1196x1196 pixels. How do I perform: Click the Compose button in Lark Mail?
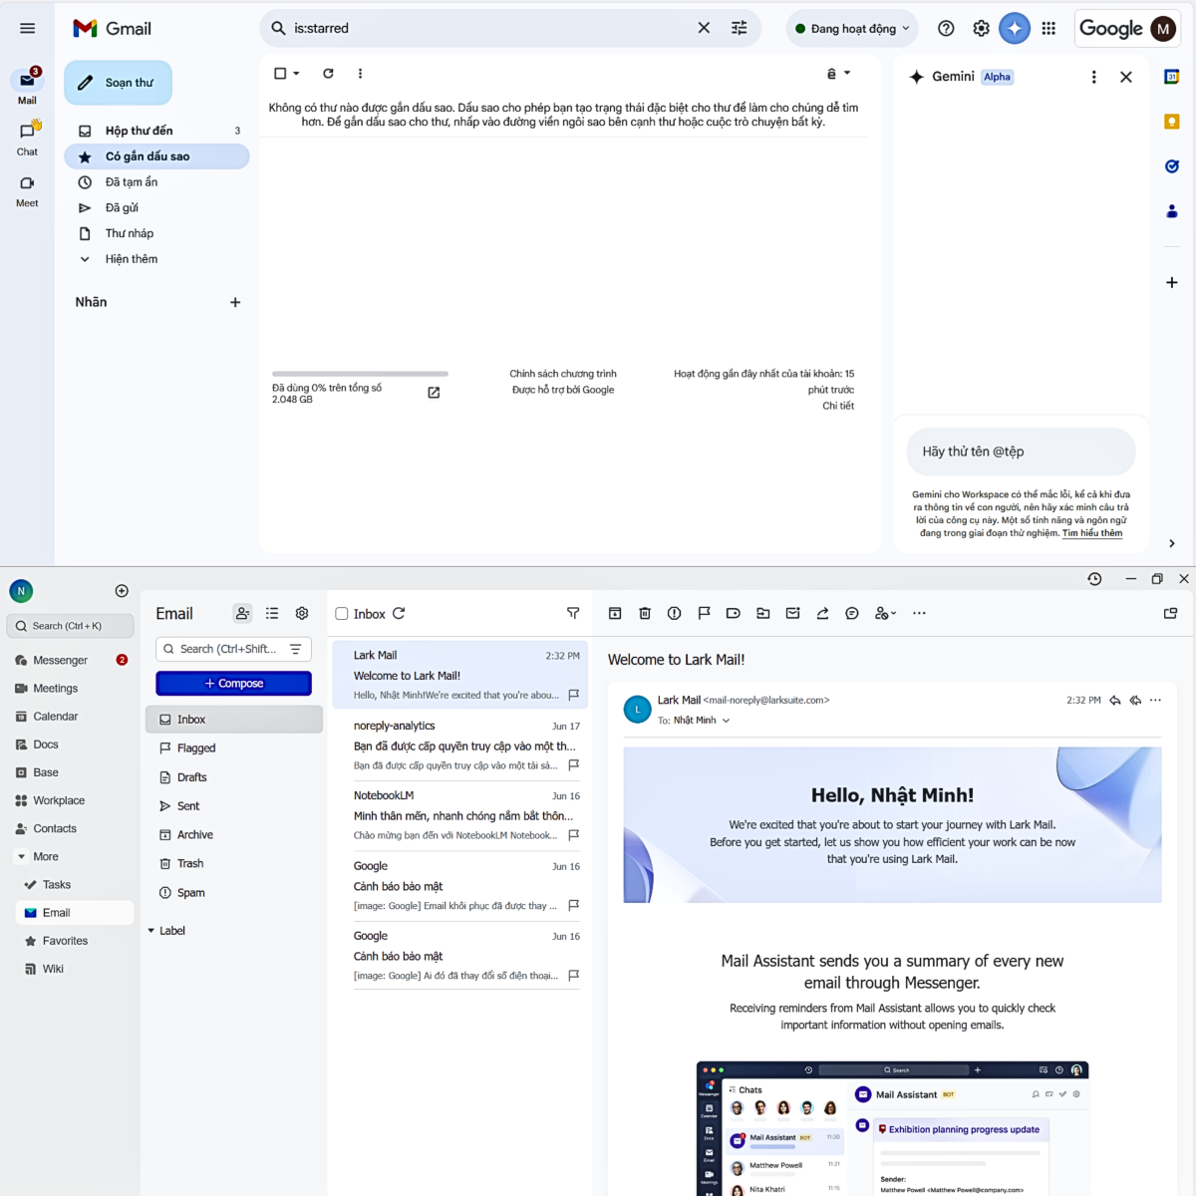click(x=233, y=683)
